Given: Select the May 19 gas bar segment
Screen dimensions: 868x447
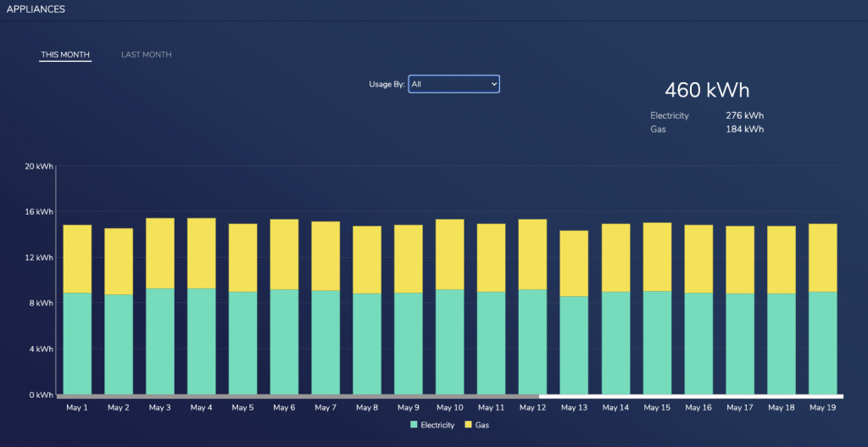Looking at the screenshot, I should tap(822, 258).
